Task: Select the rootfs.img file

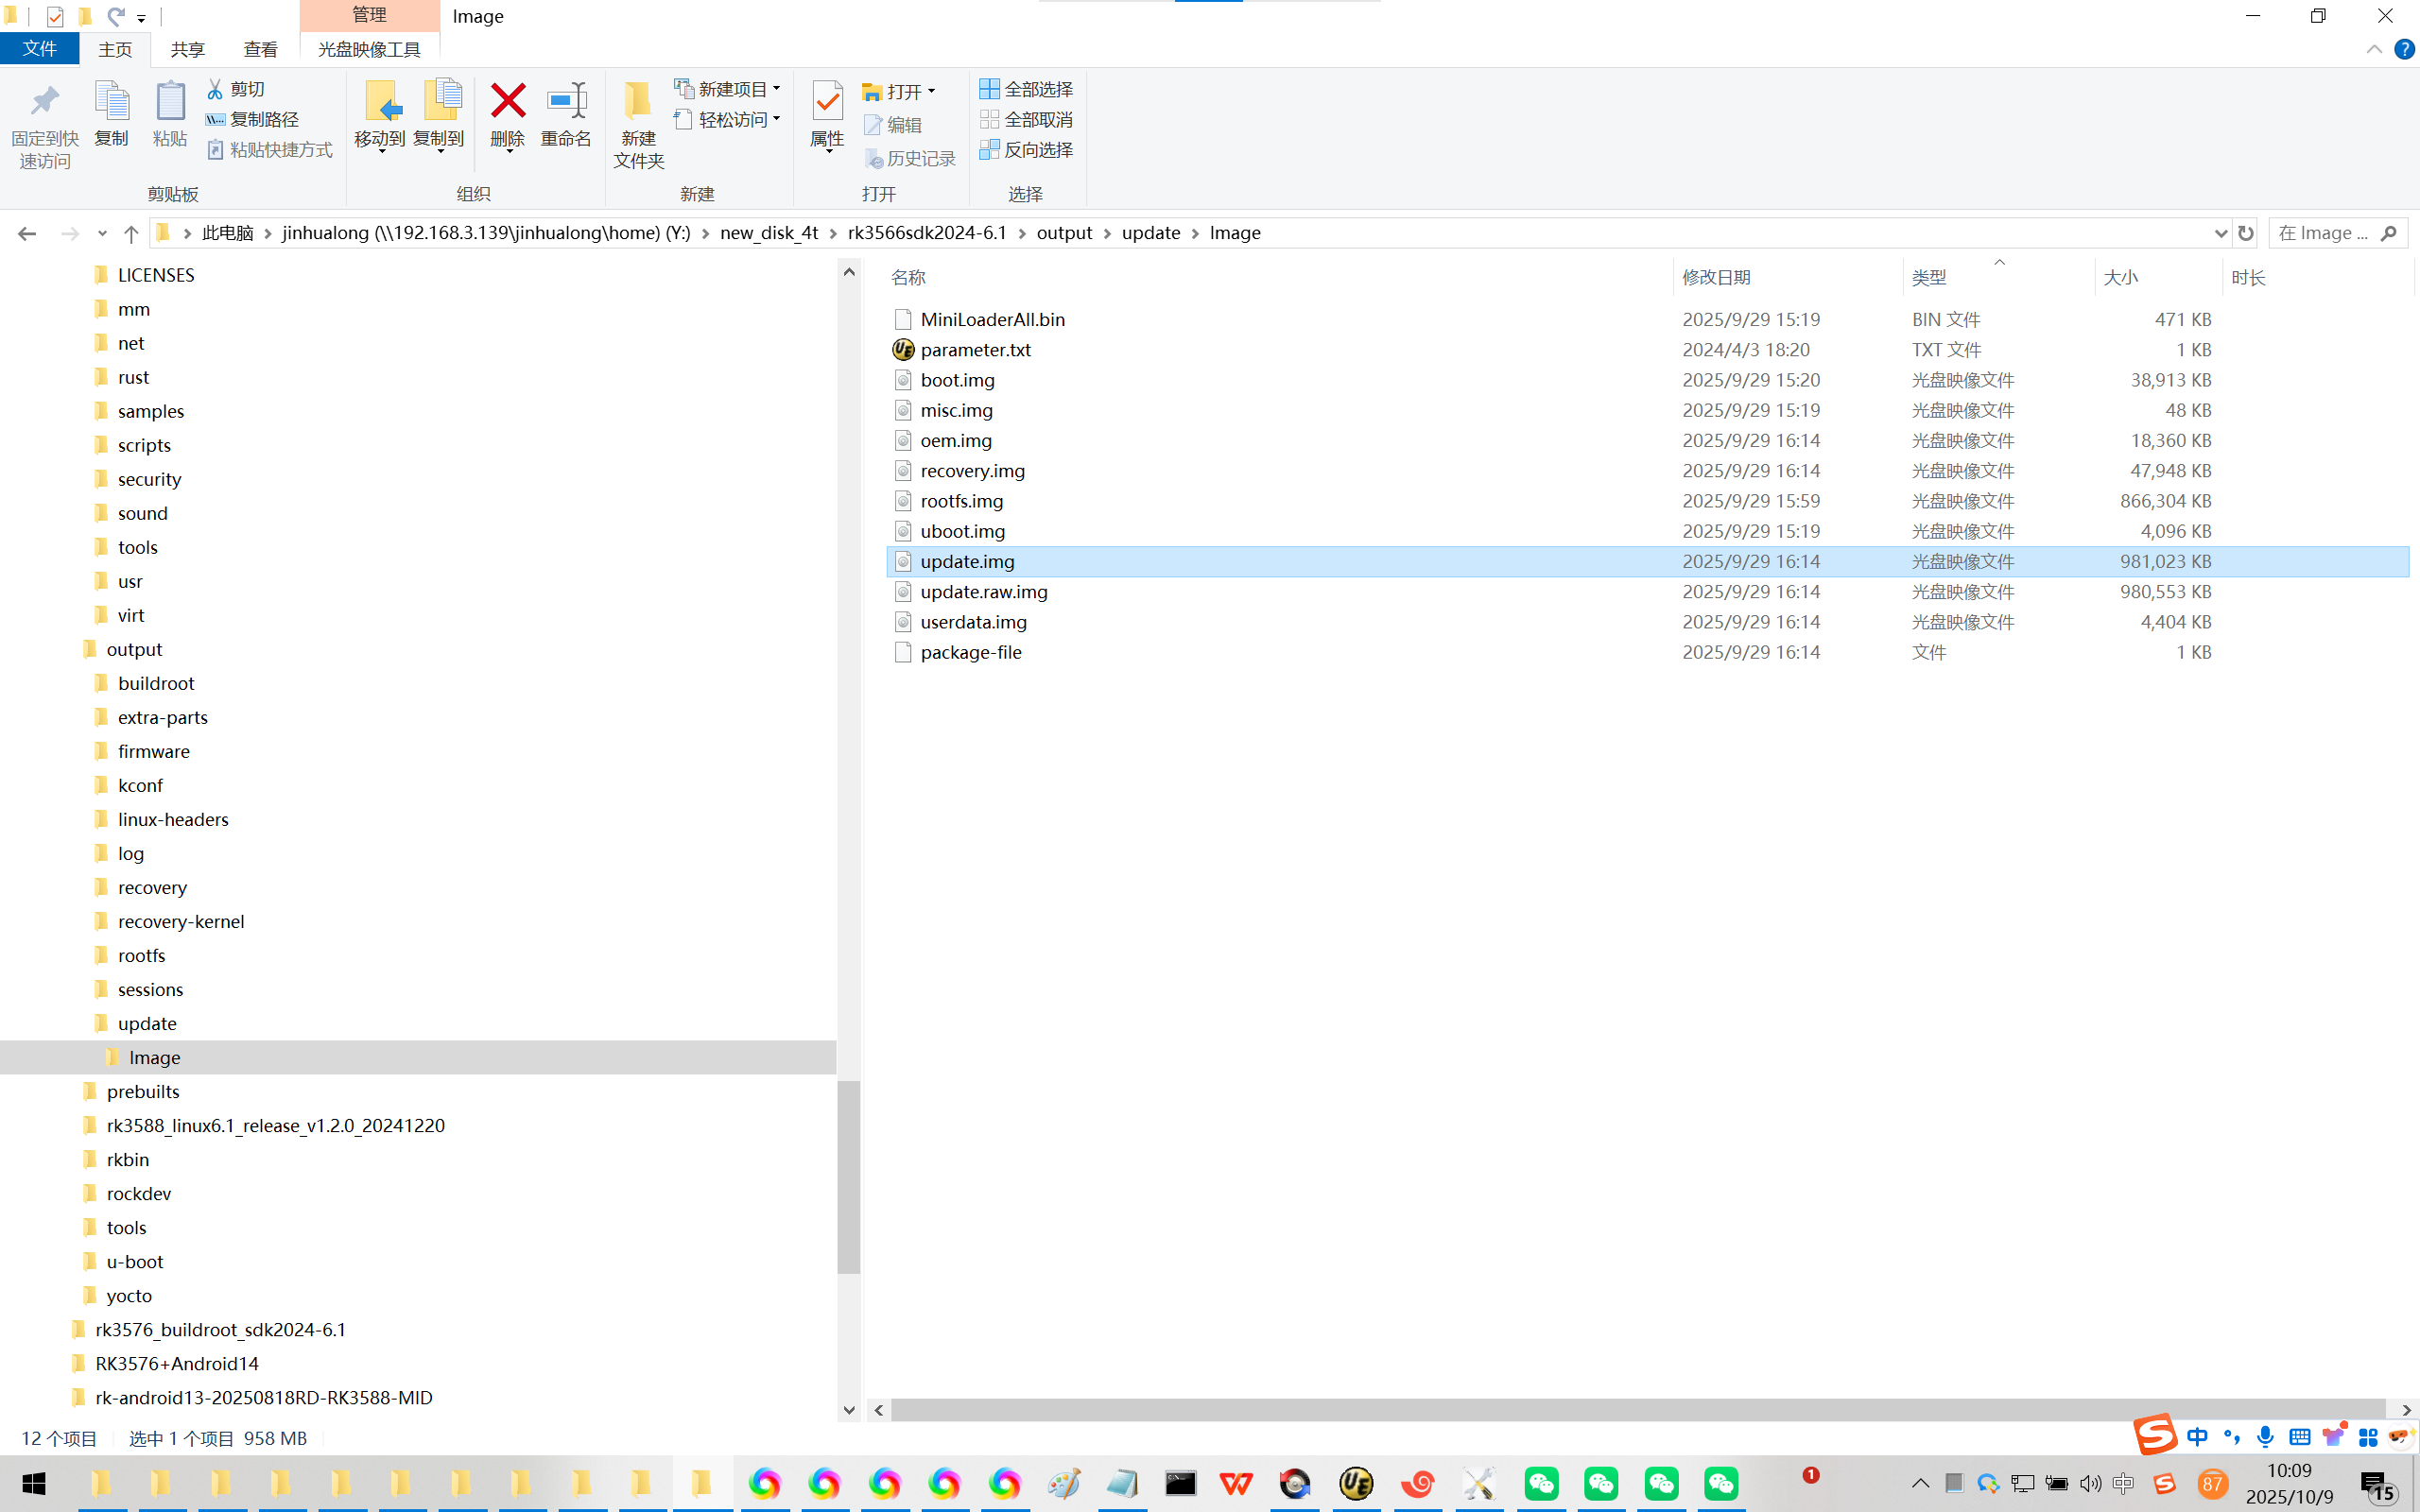Action: (961, 501)
